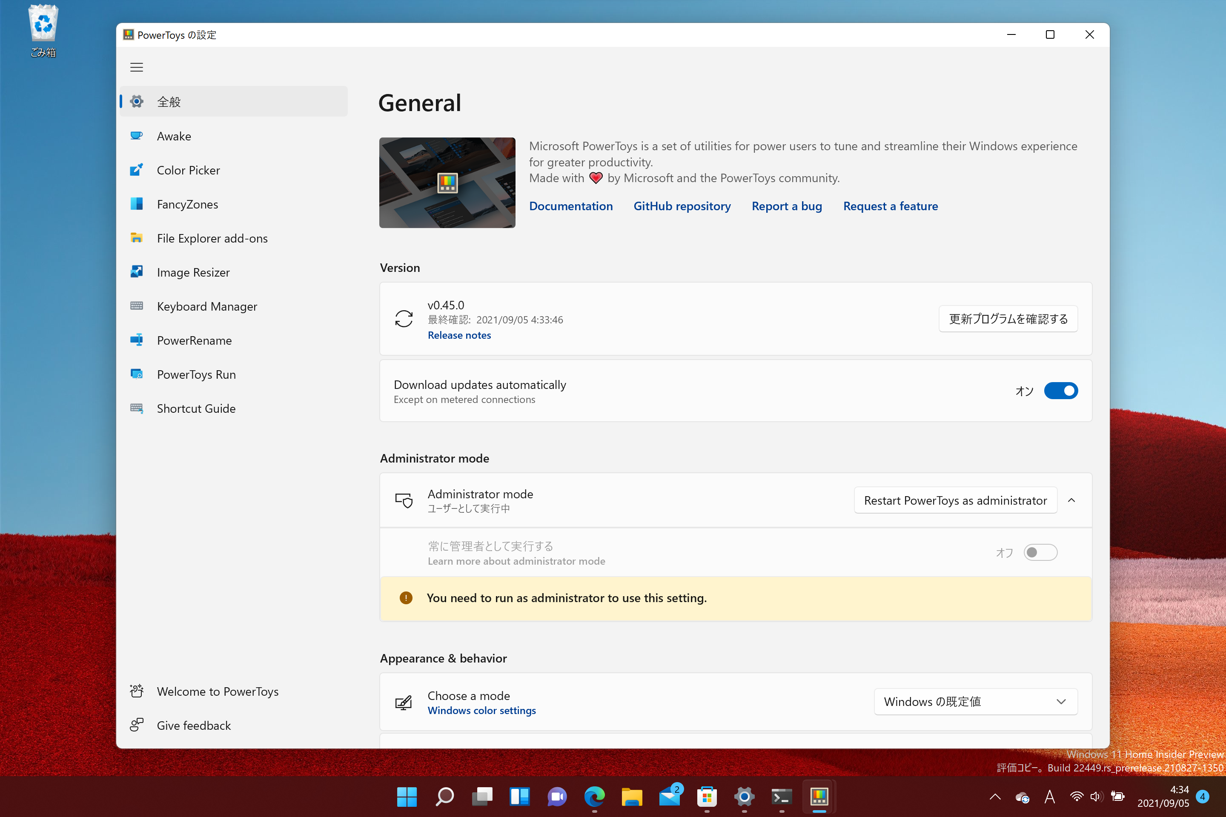
Task: Open Welcome to PowerToys
Action: [218, 691]
